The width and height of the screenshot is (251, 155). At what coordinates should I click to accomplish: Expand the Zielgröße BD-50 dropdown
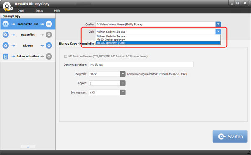tap(123, 74)
